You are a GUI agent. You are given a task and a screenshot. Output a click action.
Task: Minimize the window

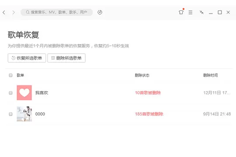pos(211,14)
